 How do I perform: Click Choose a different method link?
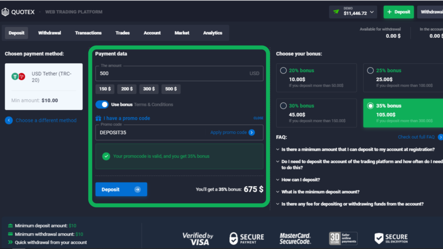[x=46, y=120]
